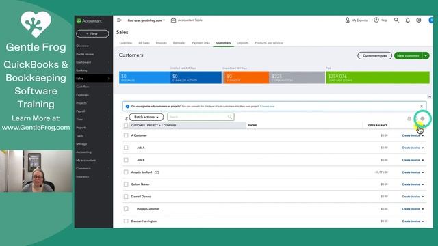The image size is (438, 246).
Task: Click the Customer types button
Action: tap(374, 56)
